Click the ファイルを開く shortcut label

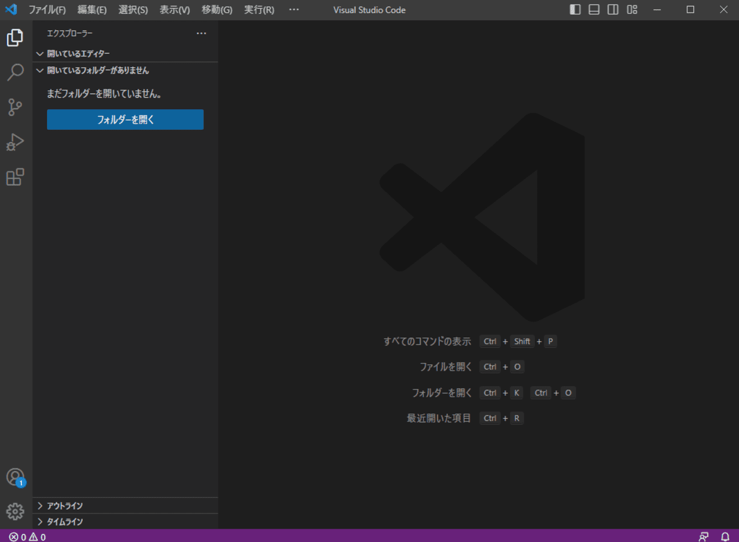click(x=446, y=367)
